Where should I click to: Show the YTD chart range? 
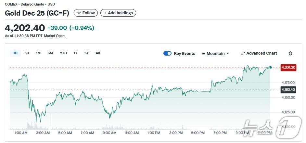[63, 53]
